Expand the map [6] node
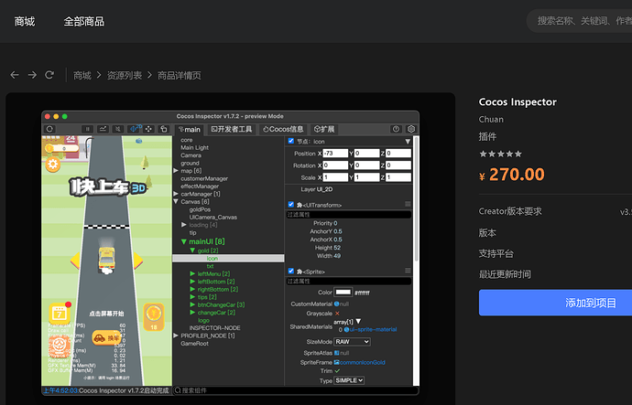The height and width of the screenshot is (405, 632). 176,171
